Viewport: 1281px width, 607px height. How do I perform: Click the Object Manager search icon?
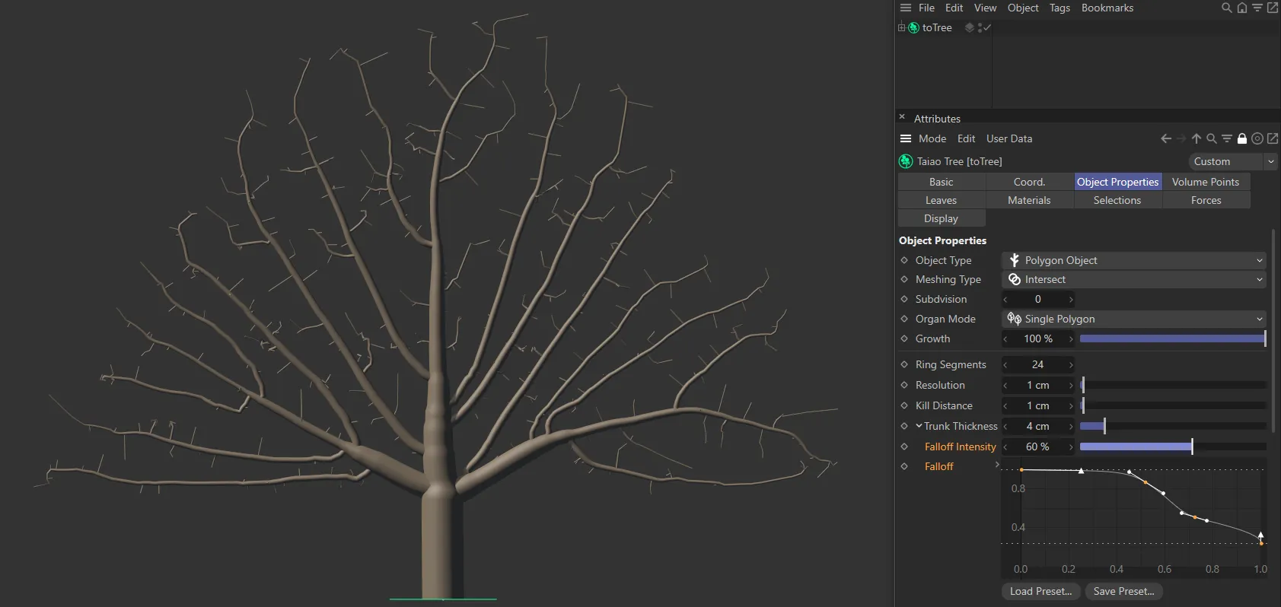pos(1226,8)
